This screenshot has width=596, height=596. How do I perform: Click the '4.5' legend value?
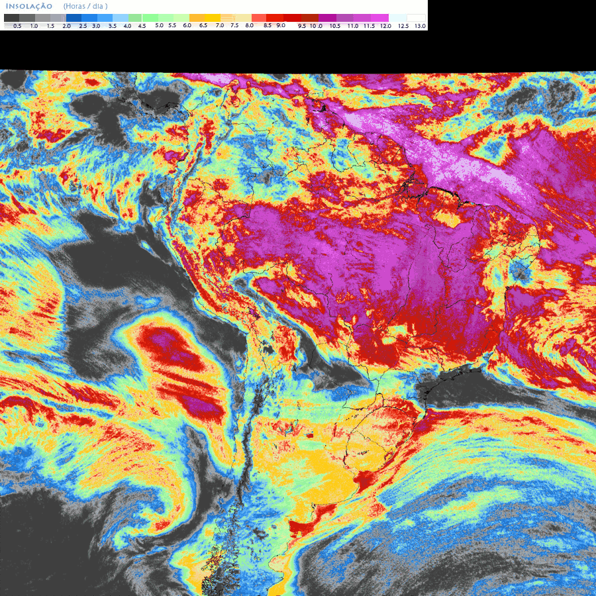pyautogui.click(x=142, y=26)
